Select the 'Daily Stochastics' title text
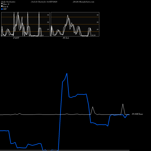This screenshot has width=151, height=151. pyautogui.click(x=8, y=2)
